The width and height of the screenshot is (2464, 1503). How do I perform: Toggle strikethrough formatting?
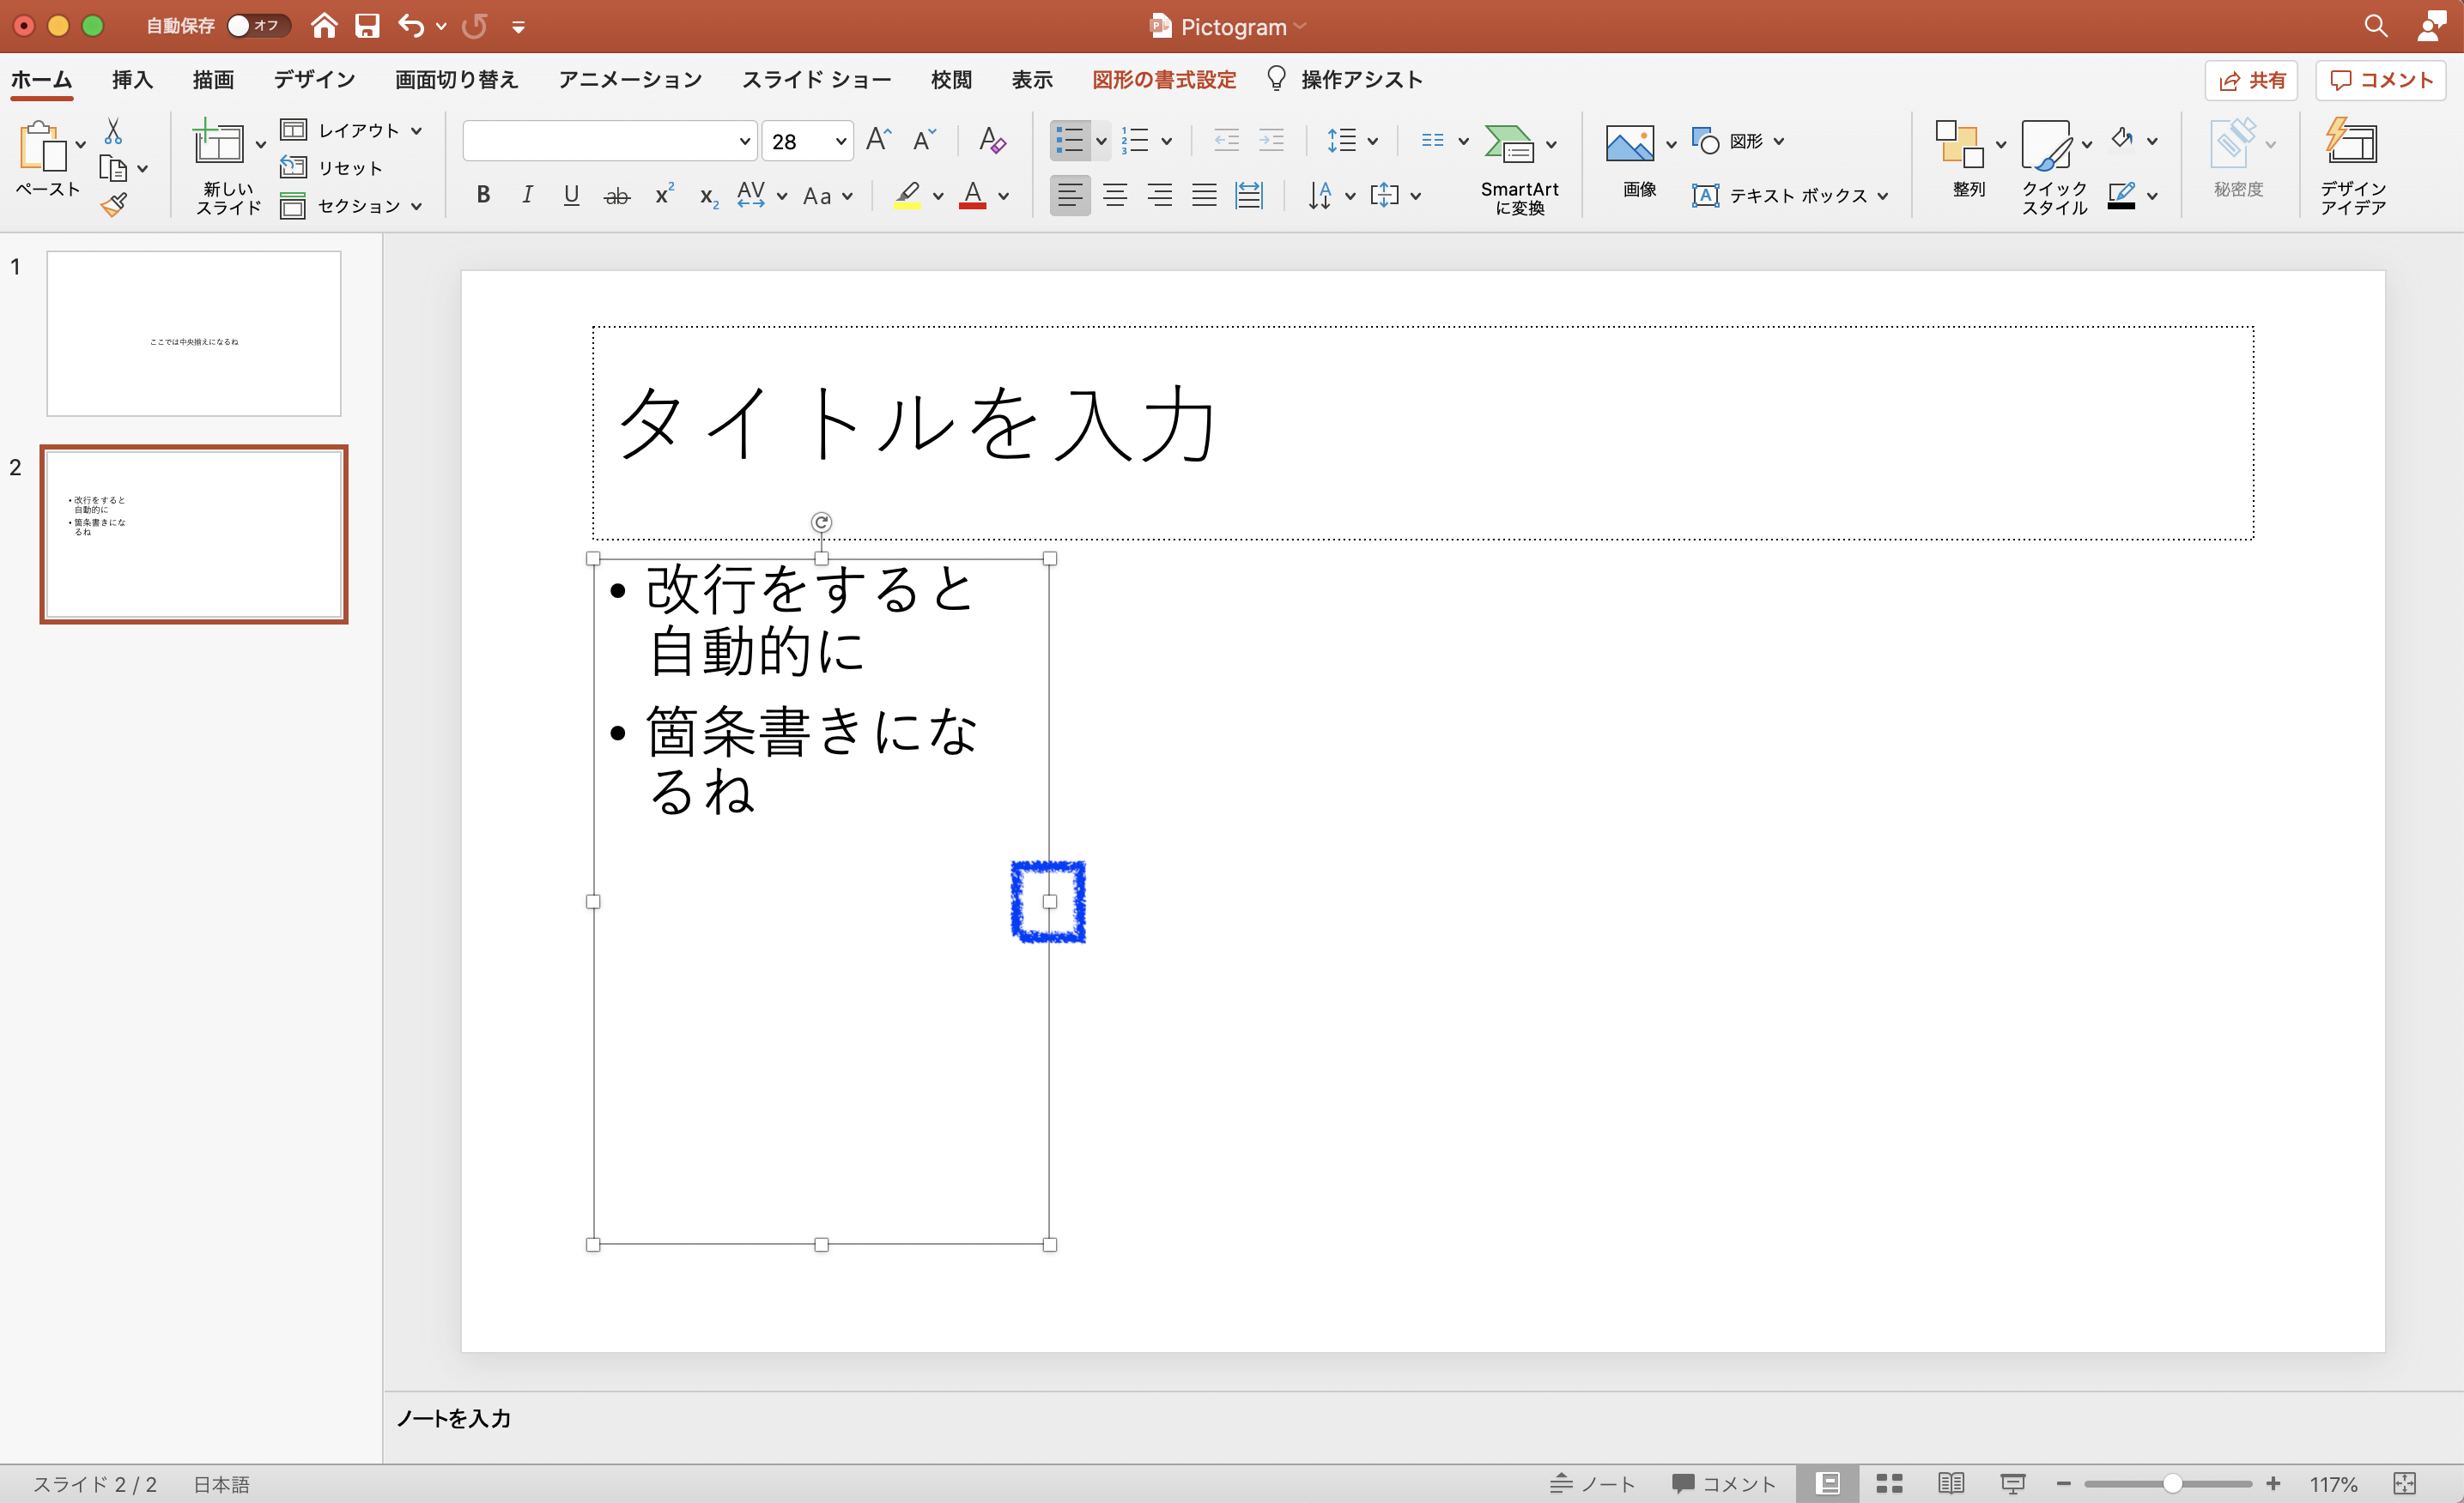pos(617,196)
